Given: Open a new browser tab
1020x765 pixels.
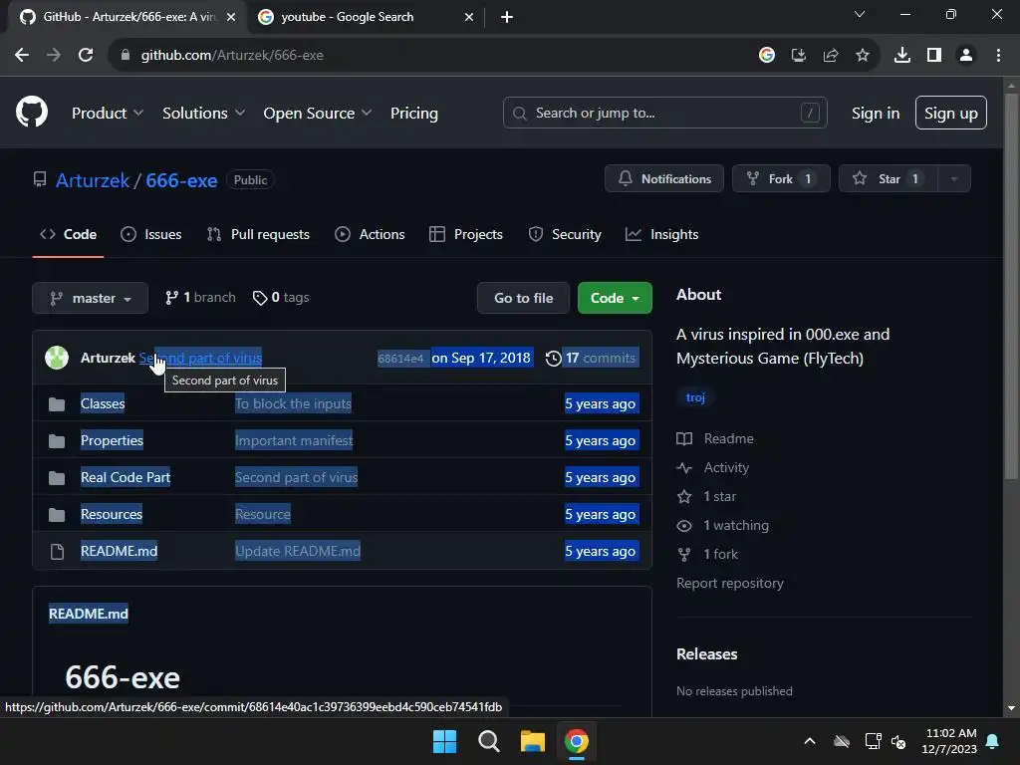Looking at the screenshot, I should tap(507, 17).
